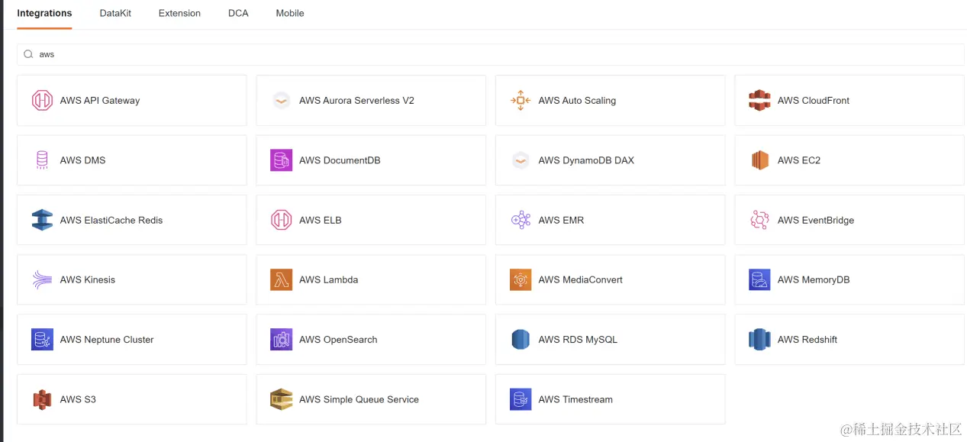Choose the 'AWS Lambda' label
This screenshot has width=967, height=442.
coord(329,280)
